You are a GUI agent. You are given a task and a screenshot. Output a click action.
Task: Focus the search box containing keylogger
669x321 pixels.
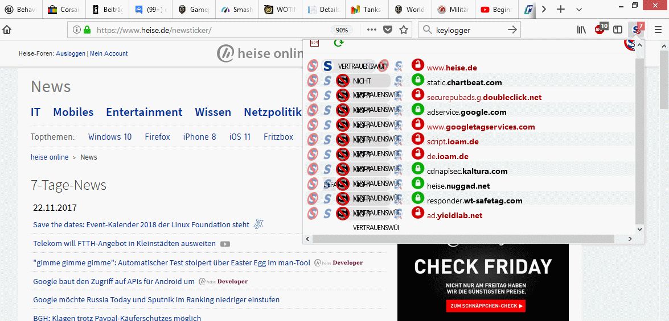[x=469, y=30]
